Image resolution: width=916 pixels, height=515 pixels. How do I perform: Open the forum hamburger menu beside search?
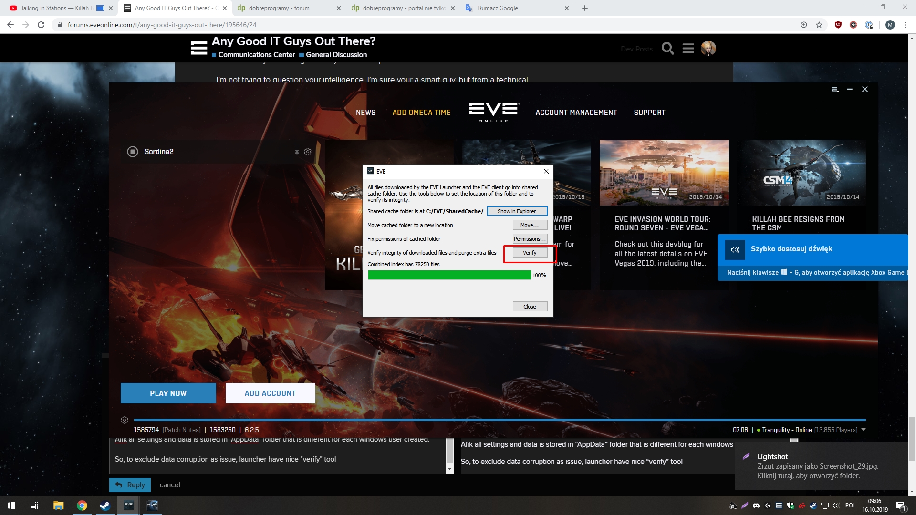(688, 49)
